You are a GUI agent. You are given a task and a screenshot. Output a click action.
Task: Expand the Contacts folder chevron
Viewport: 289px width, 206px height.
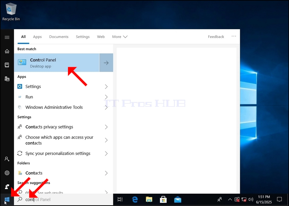pos(106,173)
